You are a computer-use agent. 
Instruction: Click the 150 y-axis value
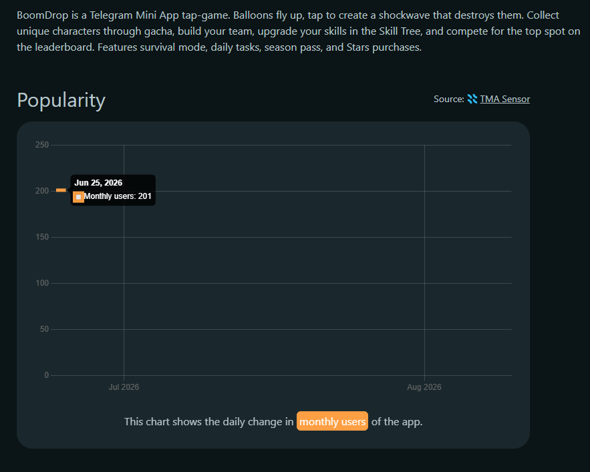click(x=42, y=237)
